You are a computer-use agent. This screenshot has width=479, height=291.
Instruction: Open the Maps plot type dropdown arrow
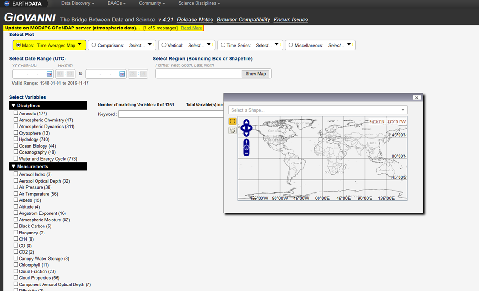(x=80, y=44)
